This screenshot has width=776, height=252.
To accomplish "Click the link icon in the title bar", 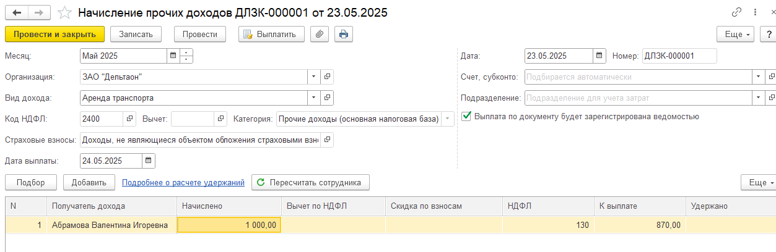I will tap(736, 12).
